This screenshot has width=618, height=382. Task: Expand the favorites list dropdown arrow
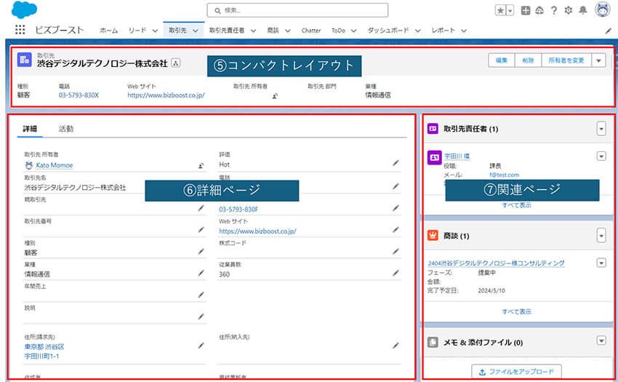pos(510,11)
